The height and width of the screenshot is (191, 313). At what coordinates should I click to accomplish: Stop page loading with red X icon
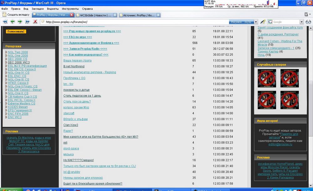point(35,22)
